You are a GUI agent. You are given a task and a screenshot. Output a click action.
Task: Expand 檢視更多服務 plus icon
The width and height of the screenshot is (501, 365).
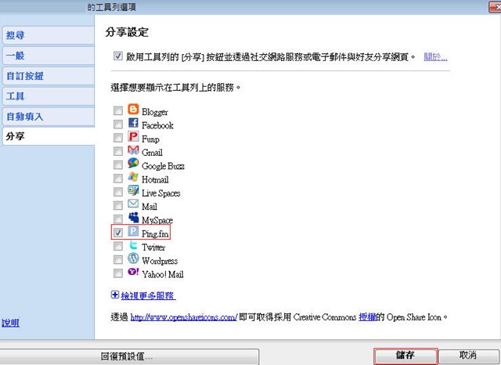pos(115,295)
